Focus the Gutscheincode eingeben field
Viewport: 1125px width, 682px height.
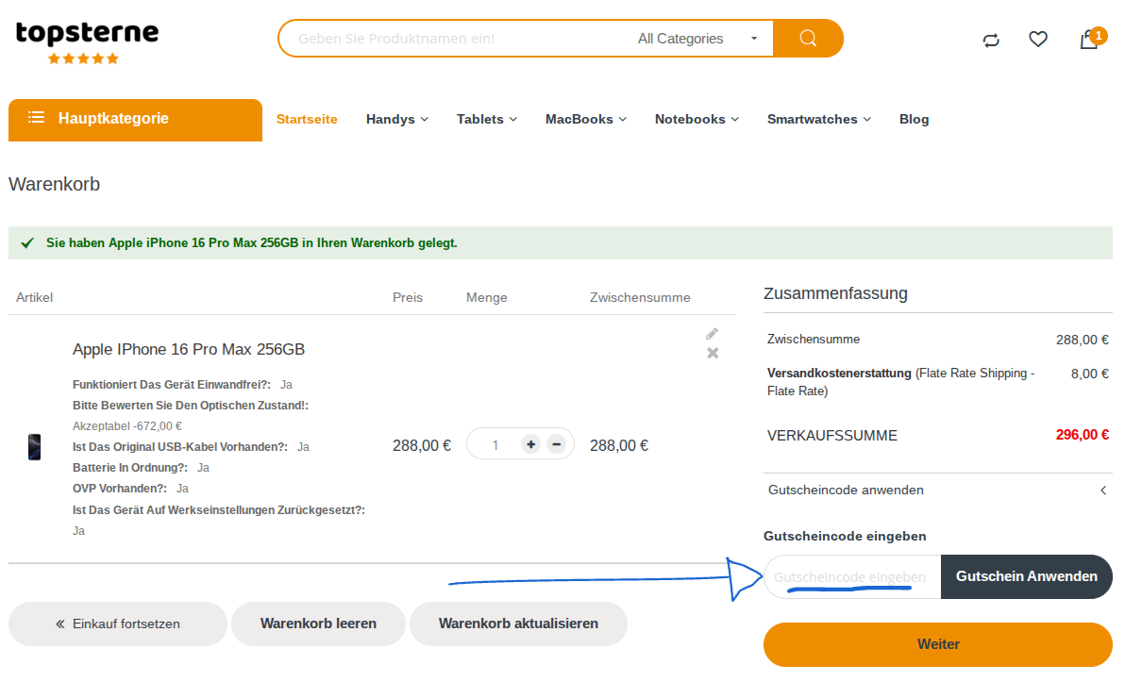852,576
